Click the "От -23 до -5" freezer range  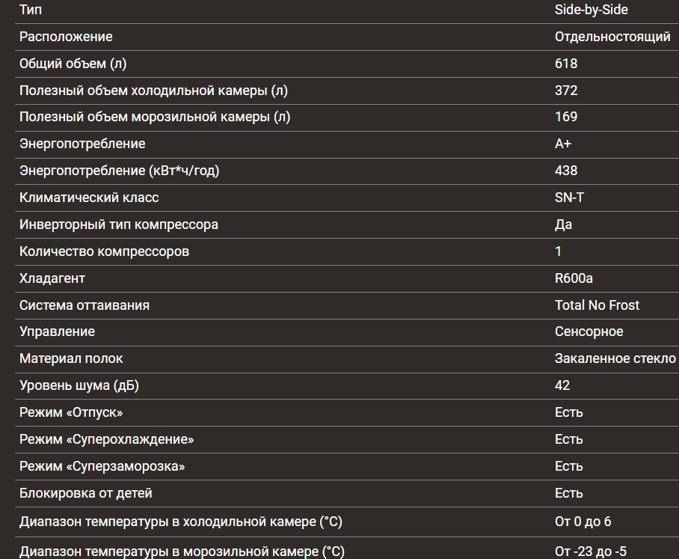[x=590, y=552]
